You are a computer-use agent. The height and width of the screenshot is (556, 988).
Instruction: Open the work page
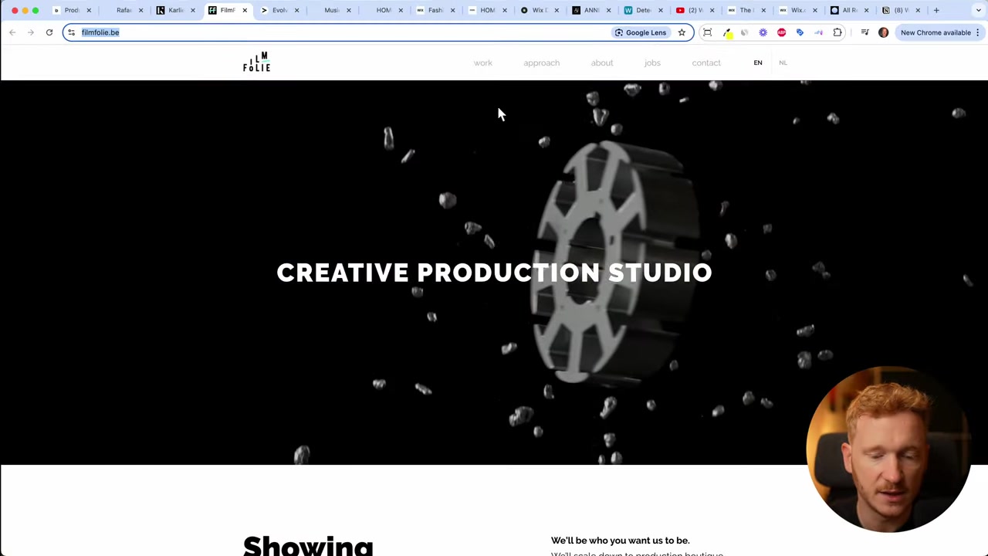(482, 63)
